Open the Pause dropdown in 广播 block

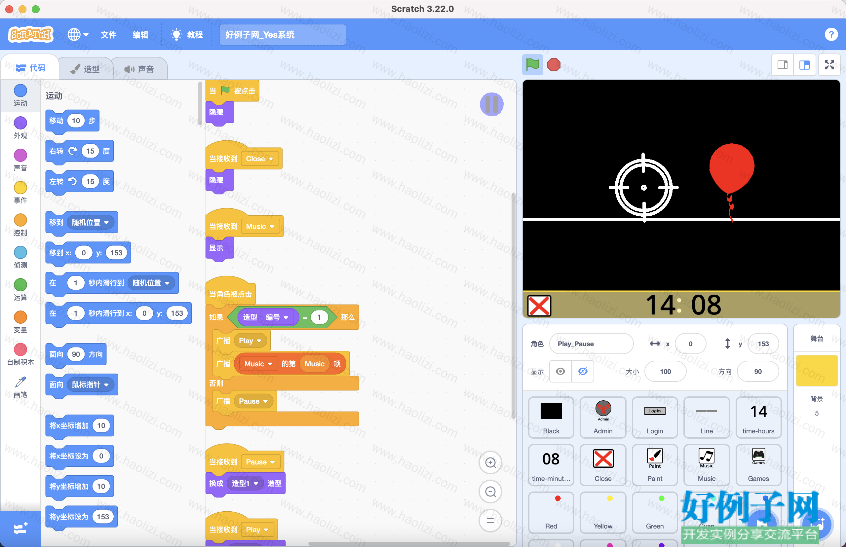pyautogui.click(x=253, y=401)
